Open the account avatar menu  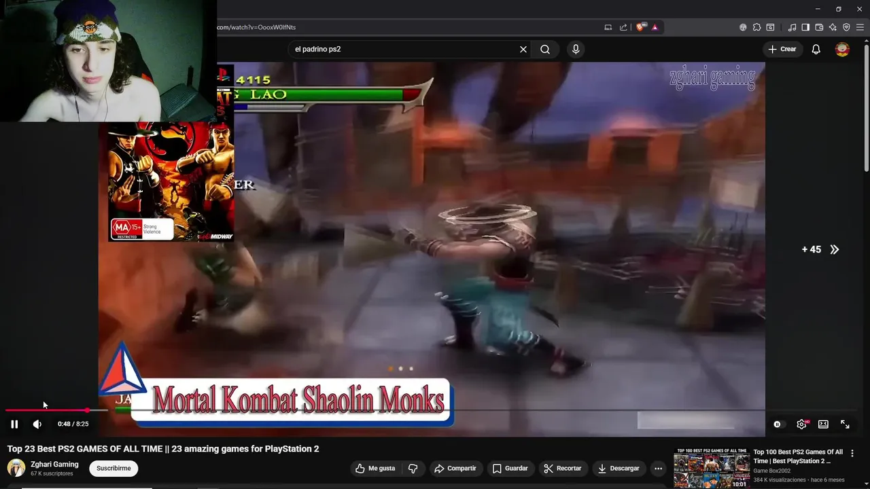coord(842,49)
